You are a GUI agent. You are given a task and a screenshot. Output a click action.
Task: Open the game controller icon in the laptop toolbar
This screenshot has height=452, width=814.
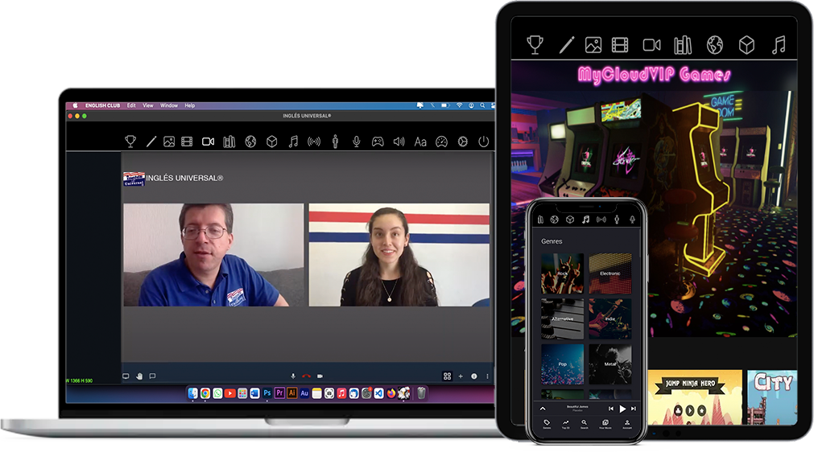coord(377,142)
